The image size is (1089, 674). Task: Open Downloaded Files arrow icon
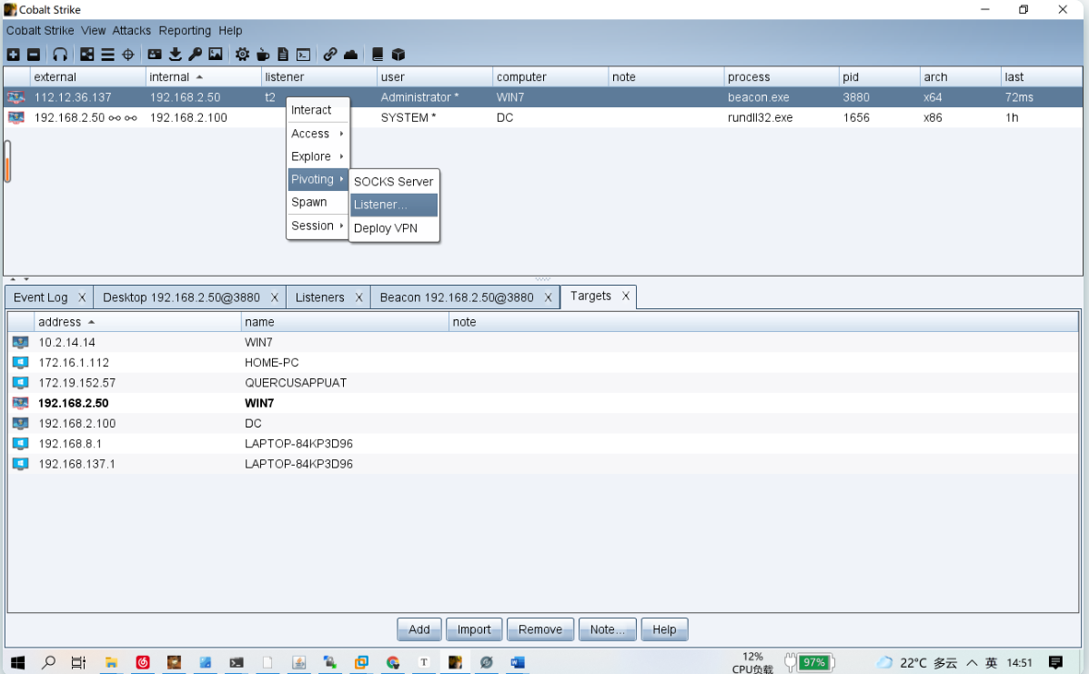175,55
